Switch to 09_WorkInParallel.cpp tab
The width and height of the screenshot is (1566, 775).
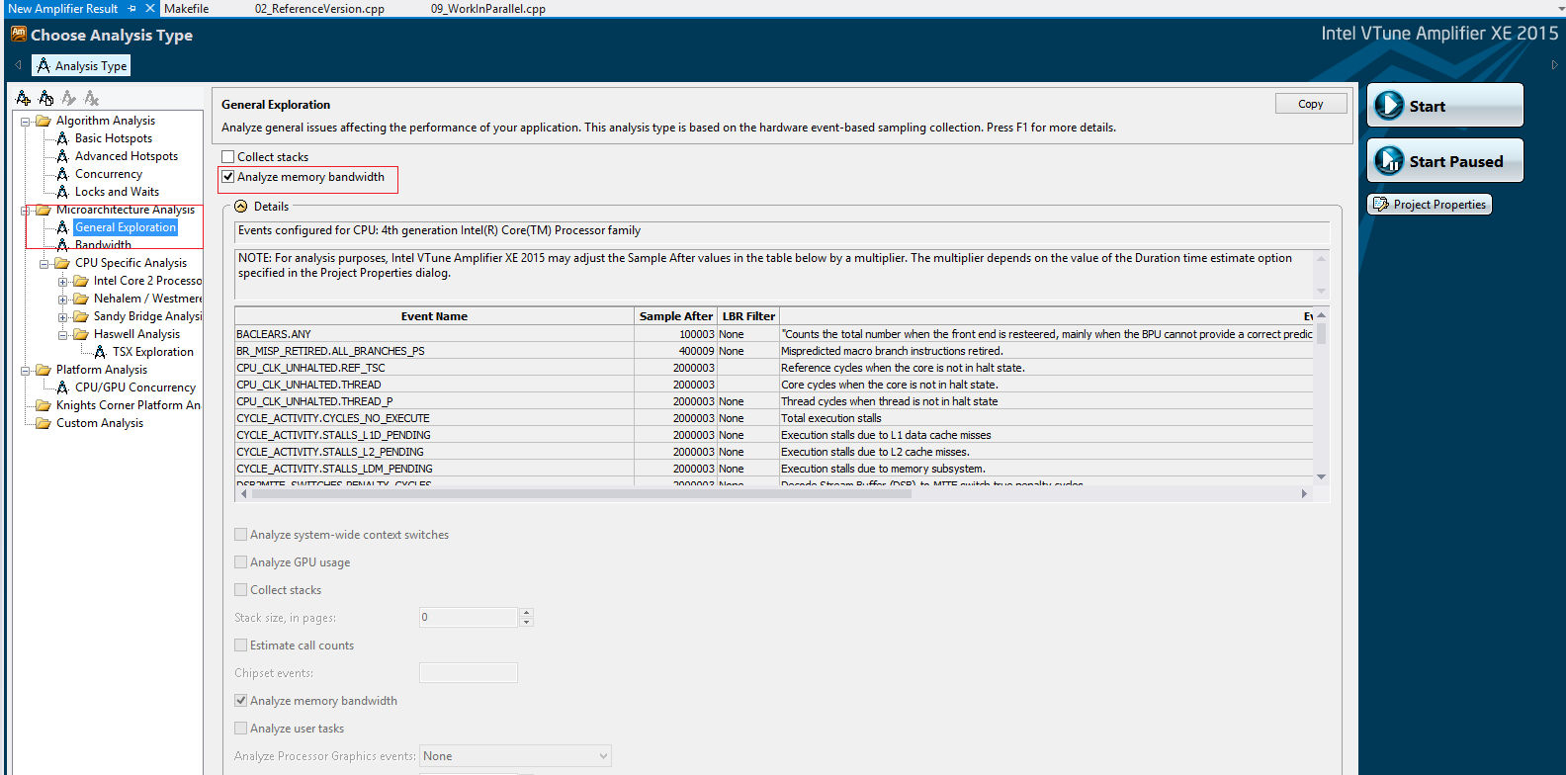pyautogui.click(x=488, y=8)
